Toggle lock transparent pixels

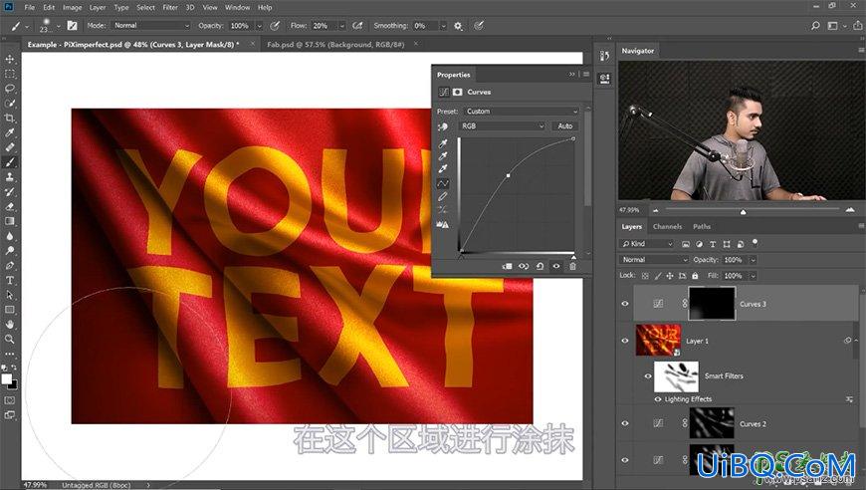click(x=645, y=276)
